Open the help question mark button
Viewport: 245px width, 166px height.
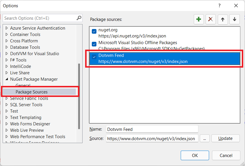220,6
